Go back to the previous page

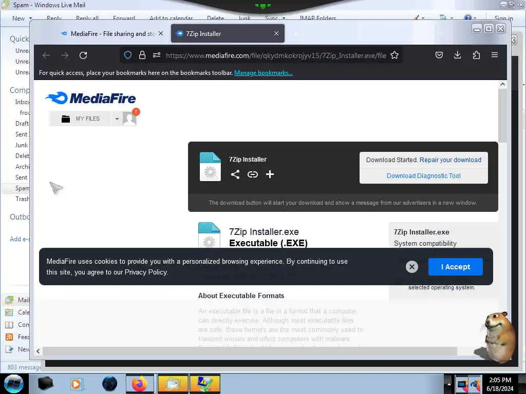point(46,55)
